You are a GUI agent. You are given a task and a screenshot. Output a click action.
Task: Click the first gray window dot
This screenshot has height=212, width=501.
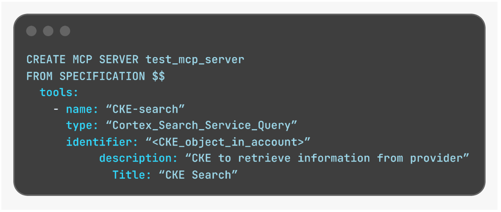pyautogui.click(x=31, y=31)
